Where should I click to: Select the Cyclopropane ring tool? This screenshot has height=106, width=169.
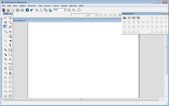(6, 78)
